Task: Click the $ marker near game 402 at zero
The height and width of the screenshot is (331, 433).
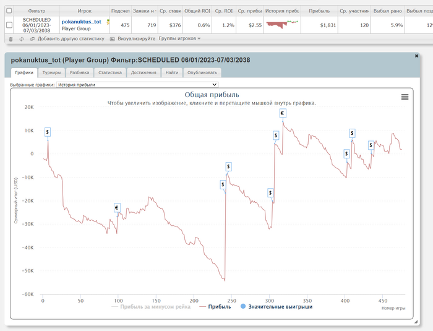Action: [346, 153]
